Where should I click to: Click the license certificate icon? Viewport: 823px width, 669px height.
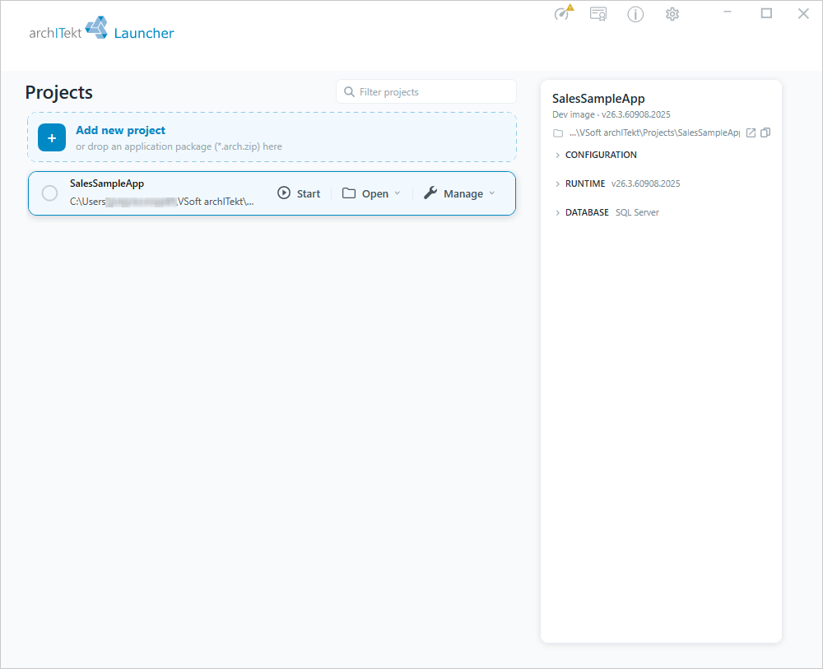598,14
